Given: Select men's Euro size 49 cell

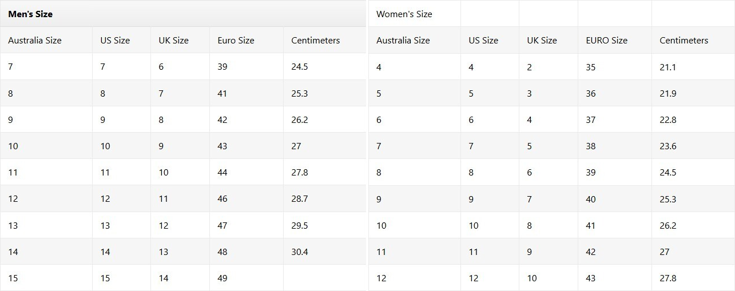Looking at the screenshot, I should (223, 278).
